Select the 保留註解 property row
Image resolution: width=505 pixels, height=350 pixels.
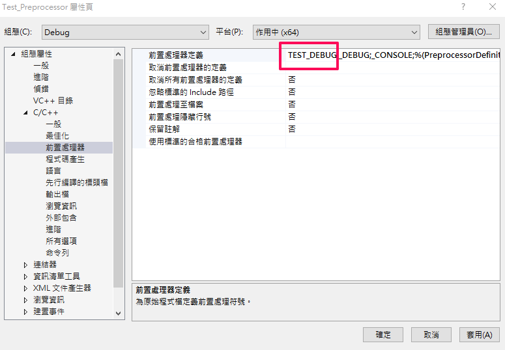click(316, 129)
